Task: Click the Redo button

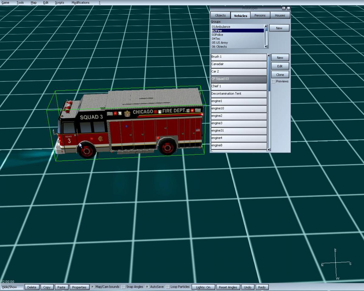Action: click(x=262, y=287)
